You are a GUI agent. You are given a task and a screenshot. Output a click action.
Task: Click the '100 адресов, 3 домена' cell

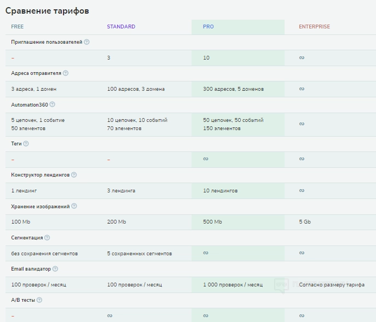[136, 89]
